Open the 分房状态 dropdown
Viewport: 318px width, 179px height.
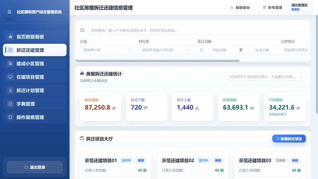click(x=296, y=50)
